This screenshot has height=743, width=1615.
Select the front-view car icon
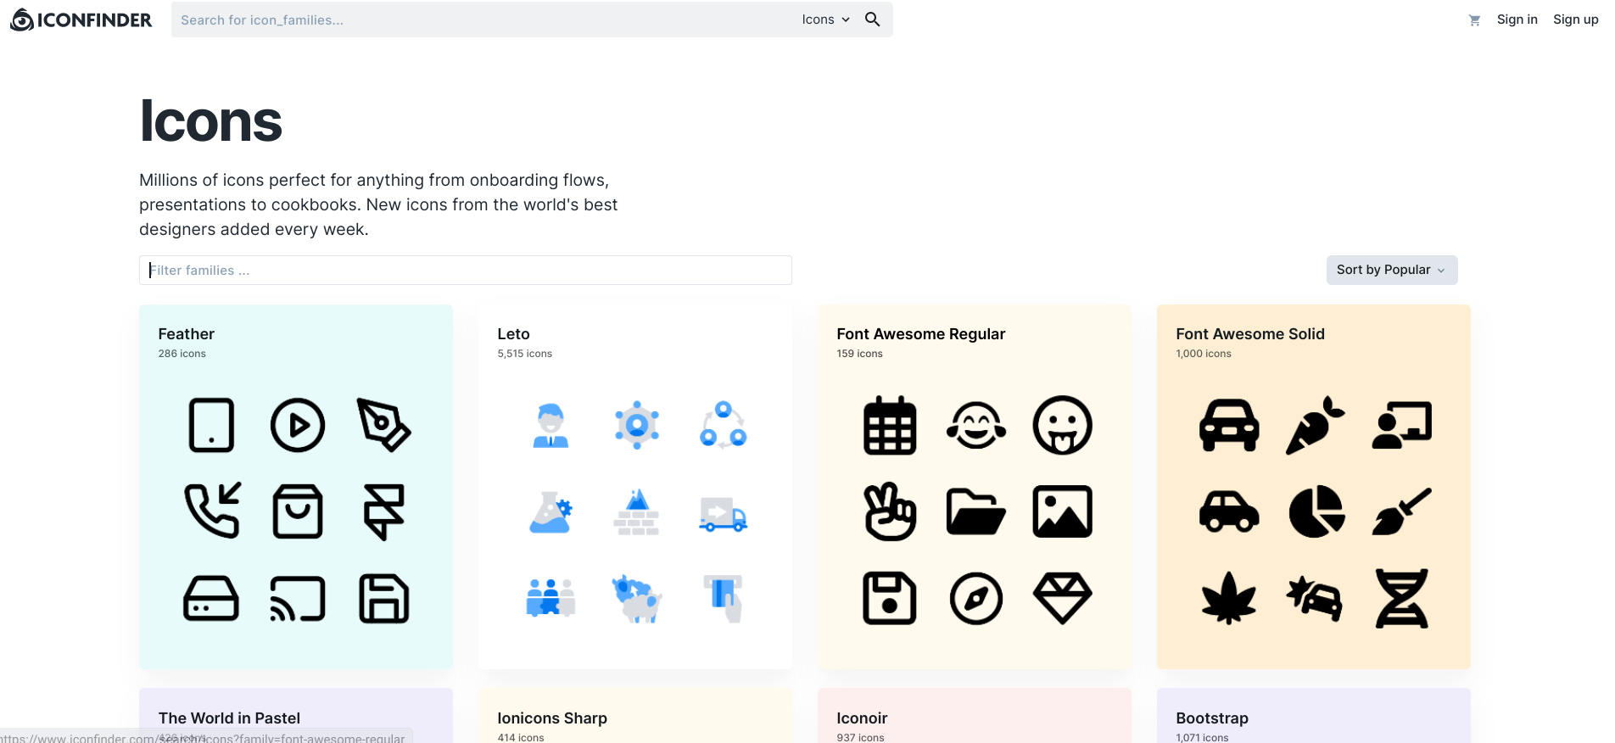[1229, 425]
